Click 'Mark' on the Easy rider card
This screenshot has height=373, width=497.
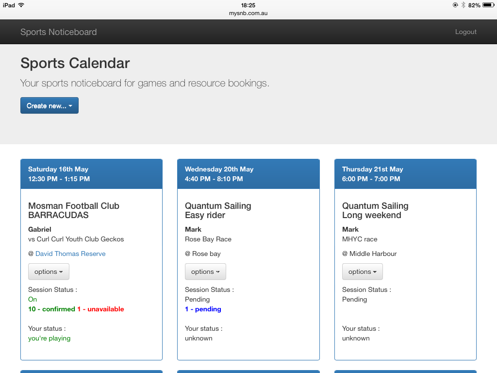pyautogui.click(x=193, y=229)
